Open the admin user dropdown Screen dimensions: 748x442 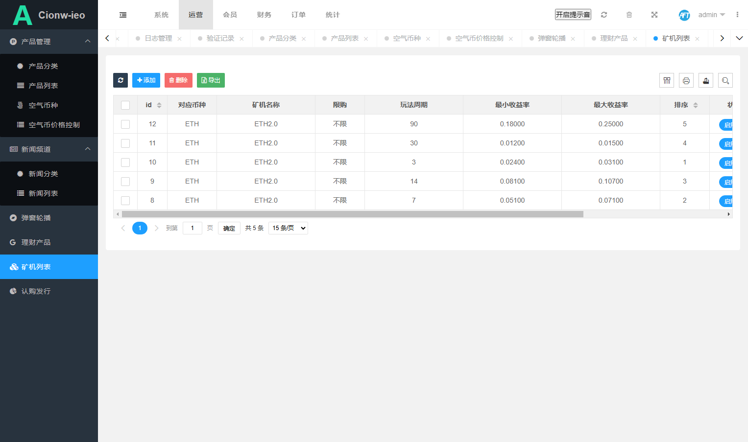coord(711,15)
